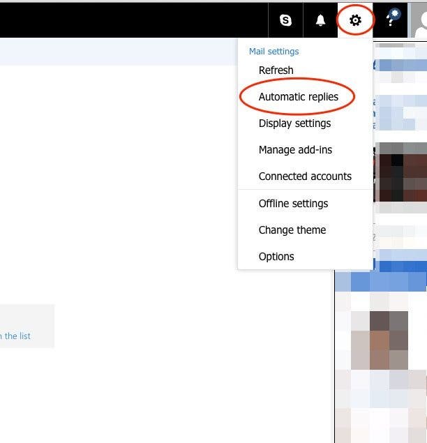Image resolution: width=427 pixels, height=443 pixels.
Task: Open Connected accounts
Action: [x=305, y=177]
